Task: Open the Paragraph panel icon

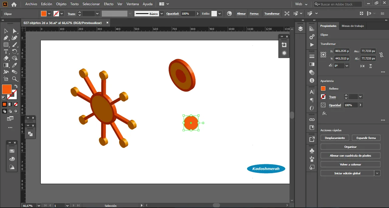Action: click(312, 100)
